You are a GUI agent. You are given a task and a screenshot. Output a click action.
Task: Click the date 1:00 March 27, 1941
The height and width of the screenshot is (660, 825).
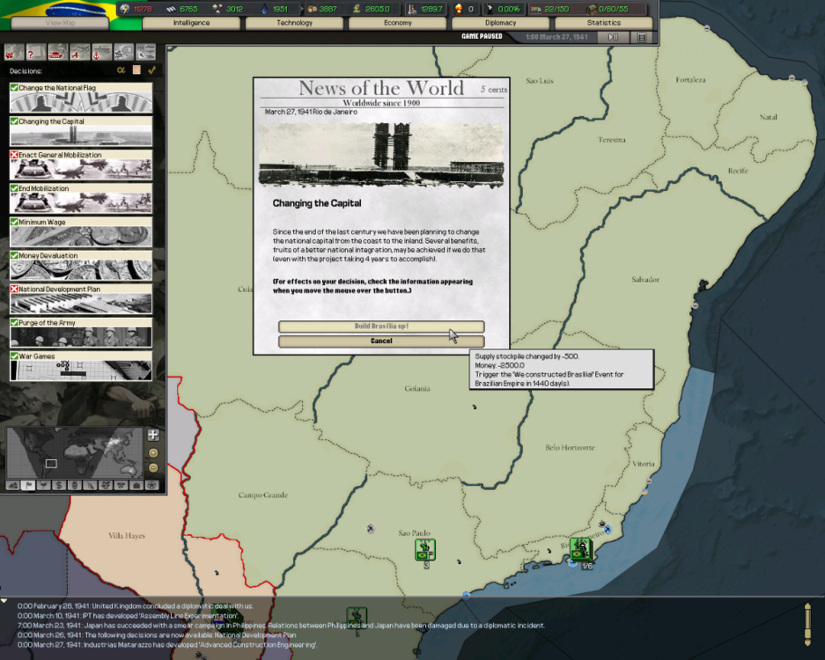556,37
